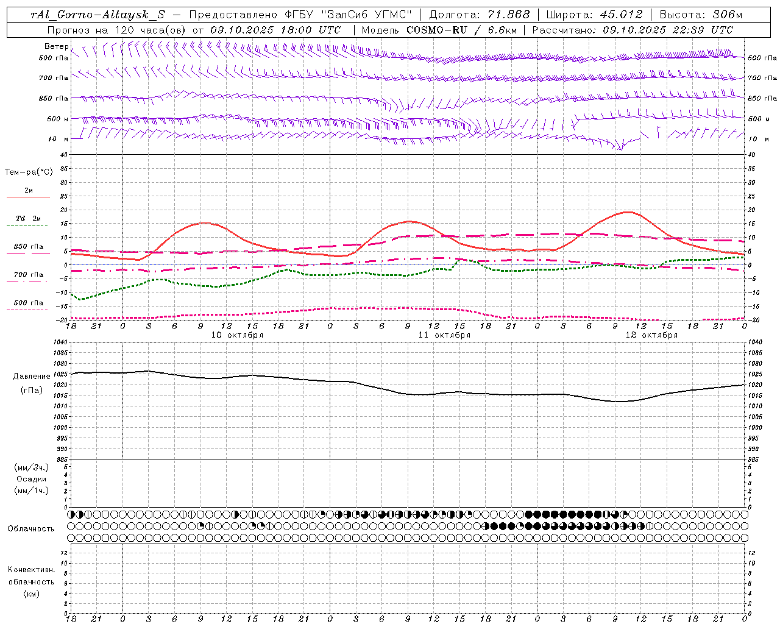The height and width of the screenshot is (624, 780).
Task: Click the 'Долгота: 71.868' value
Action: coord(480,15)
